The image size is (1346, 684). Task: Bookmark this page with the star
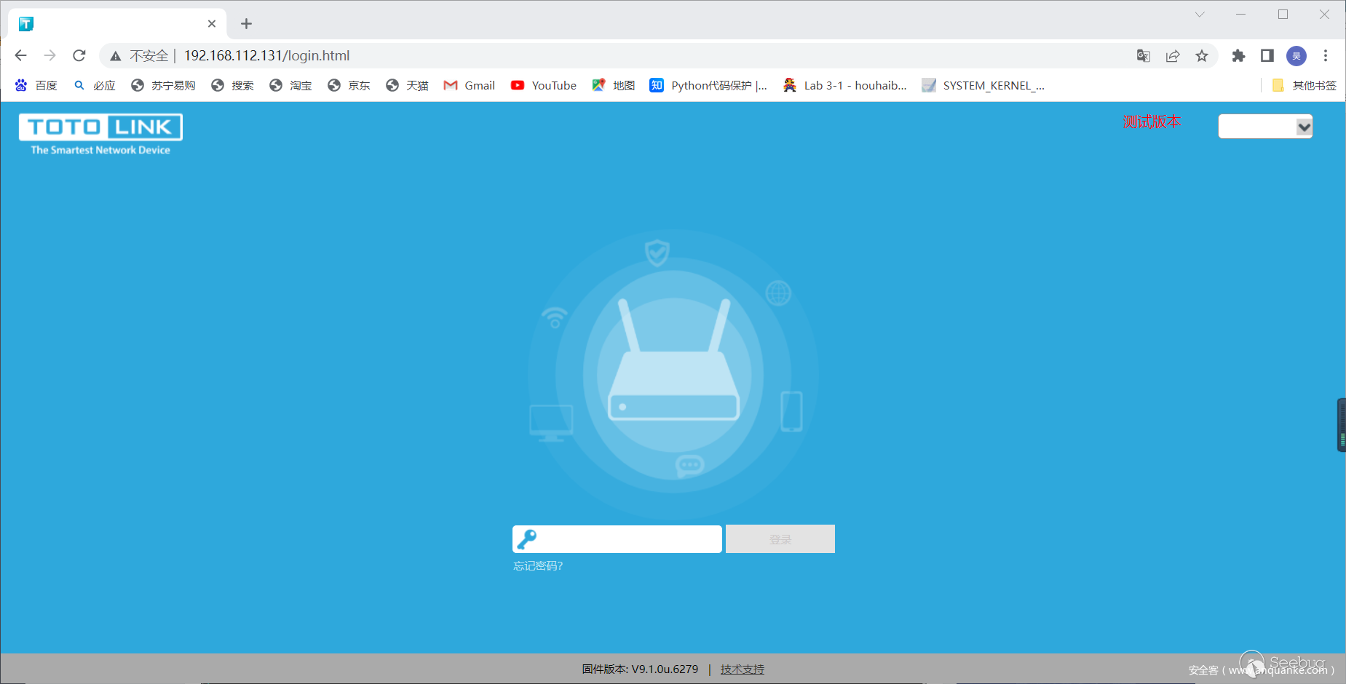pos(1202,56)
